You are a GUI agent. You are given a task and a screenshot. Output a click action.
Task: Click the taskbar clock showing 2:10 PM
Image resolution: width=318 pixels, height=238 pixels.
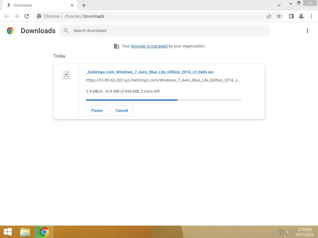click(x=305, y=232)
